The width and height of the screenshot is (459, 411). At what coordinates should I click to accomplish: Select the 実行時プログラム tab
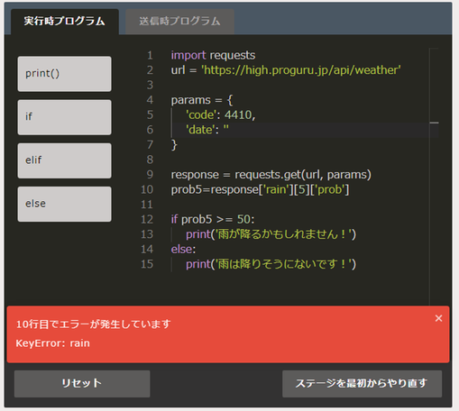point(65,22)
